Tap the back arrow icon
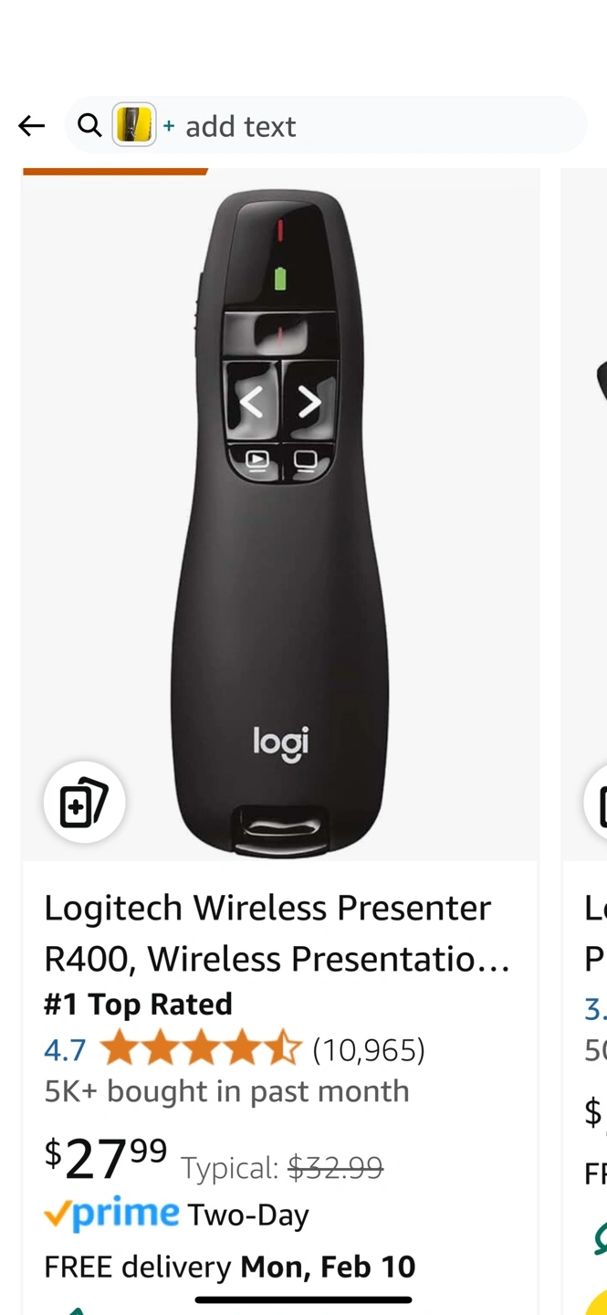 pos(31,126)
